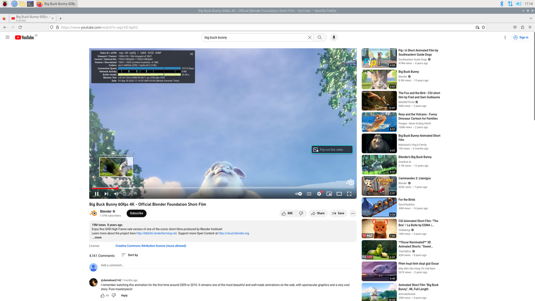Save page to Pocket
Screen dimensions: 535x301
[x=515, y=27]
